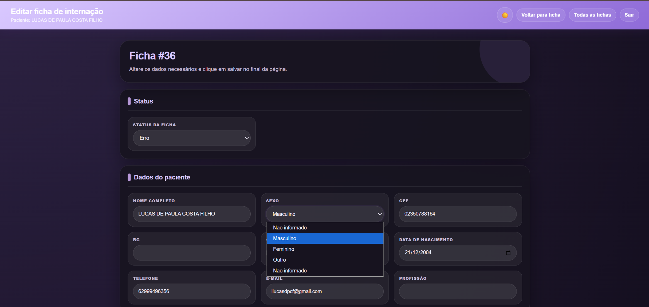Screen dimensions: 649x307
Task: Click the Status section title
Action: 143,101
